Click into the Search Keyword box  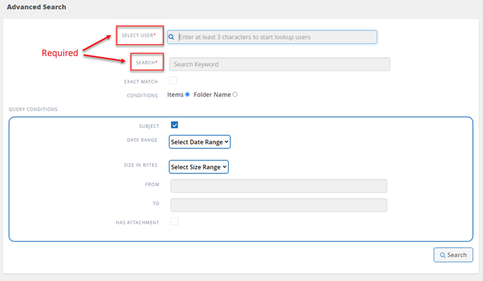(x=279, y=64)
